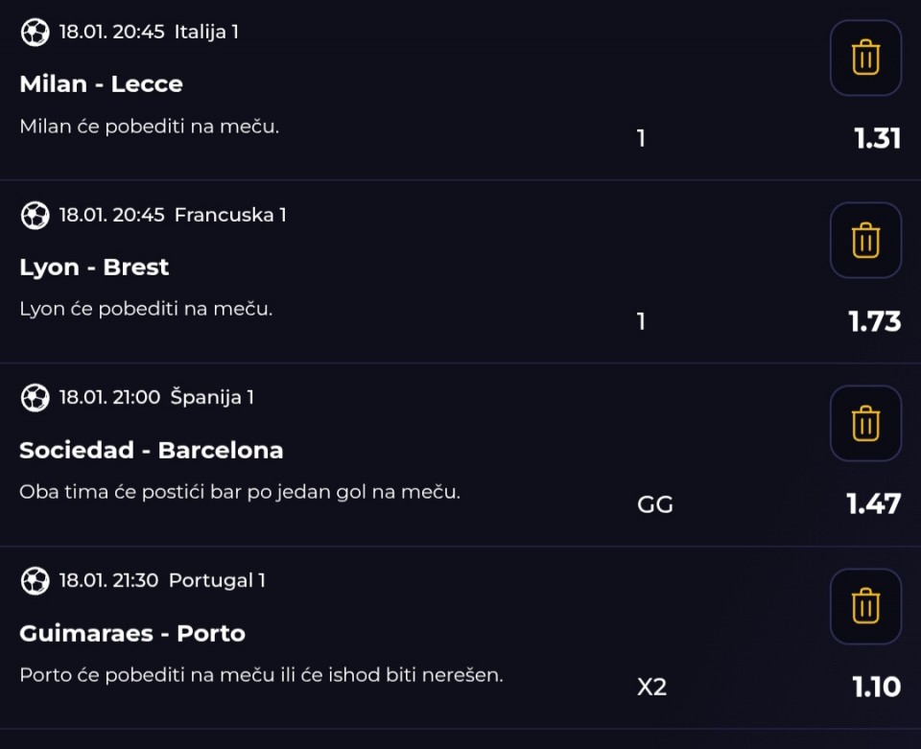This screenshot has width=921, height=749.
Task: Delete the Sociedad - Barcelona selection
Action: [865, 423]
